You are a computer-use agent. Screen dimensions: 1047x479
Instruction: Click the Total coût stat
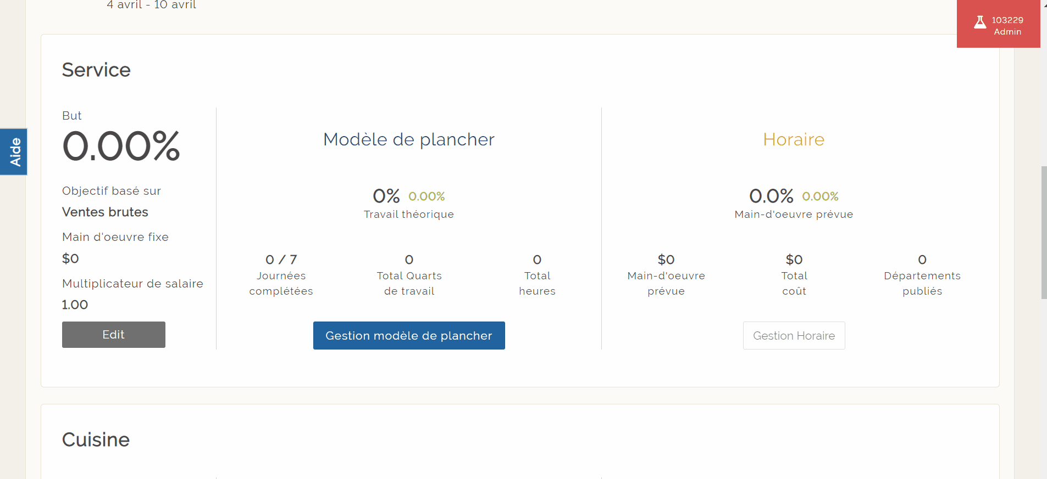point(794,274)
